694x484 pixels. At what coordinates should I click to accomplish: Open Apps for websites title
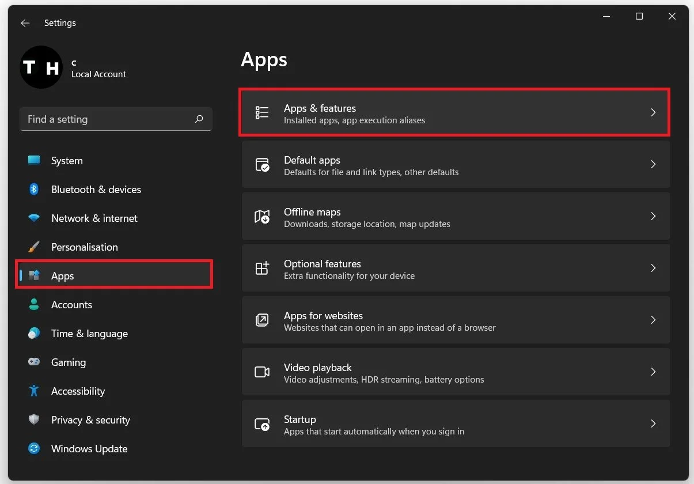[x=323, y=316]
